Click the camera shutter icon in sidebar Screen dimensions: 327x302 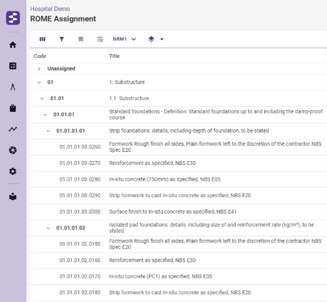tap(13, 150)
